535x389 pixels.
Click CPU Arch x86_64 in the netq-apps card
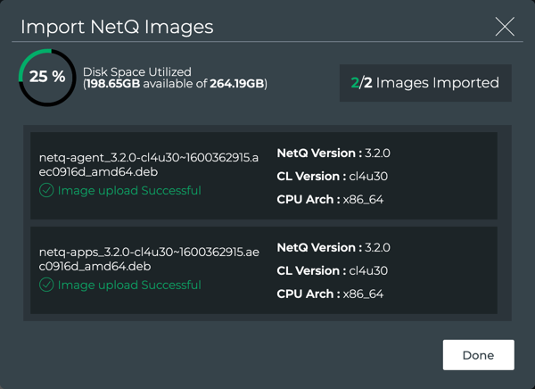(330, 294)
